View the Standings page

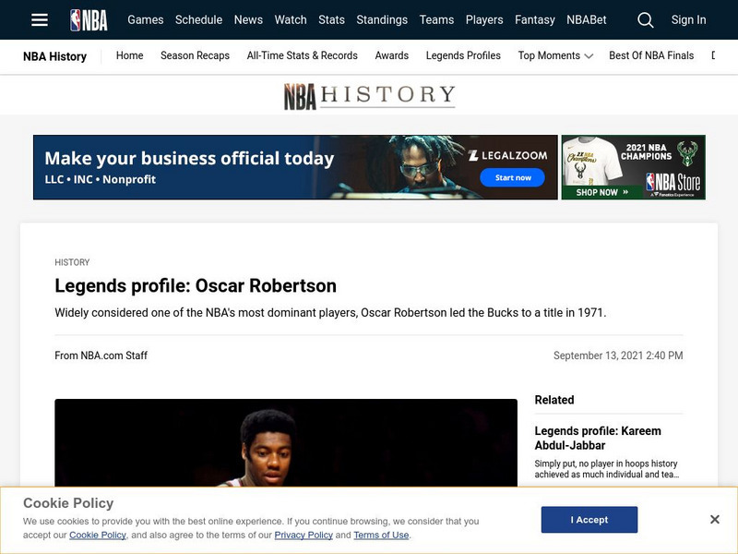tap(382, 19)
